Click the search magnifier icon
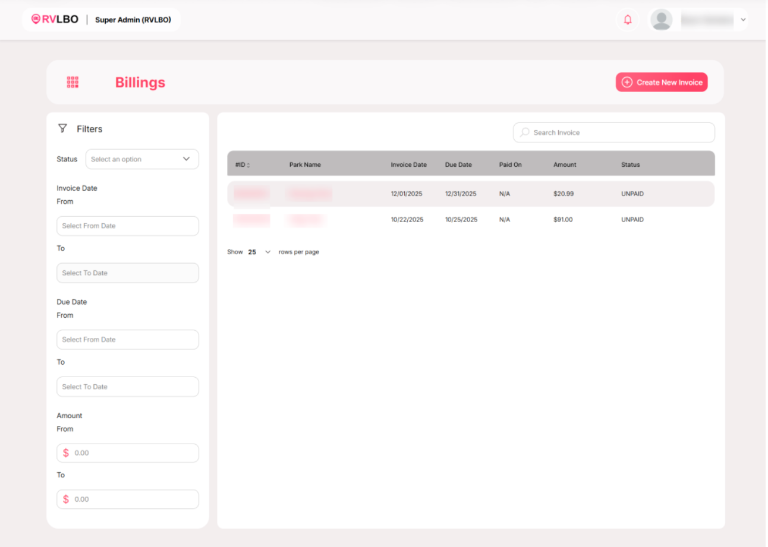This screenshot has width=768, height=547. coord(524,132)
